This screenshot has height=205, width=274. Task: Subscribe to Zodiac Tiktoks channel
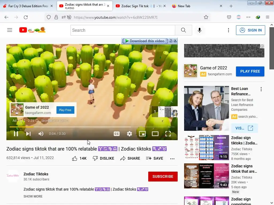coord(163,176)
